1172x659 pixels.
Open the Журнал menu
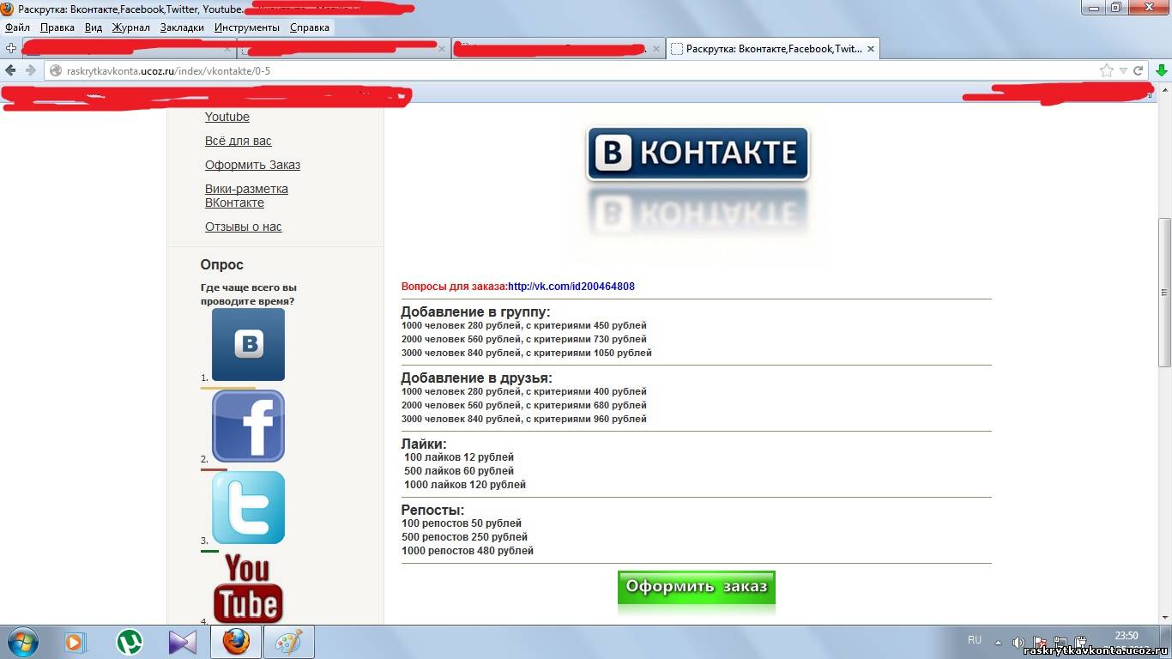coord(131,27)
